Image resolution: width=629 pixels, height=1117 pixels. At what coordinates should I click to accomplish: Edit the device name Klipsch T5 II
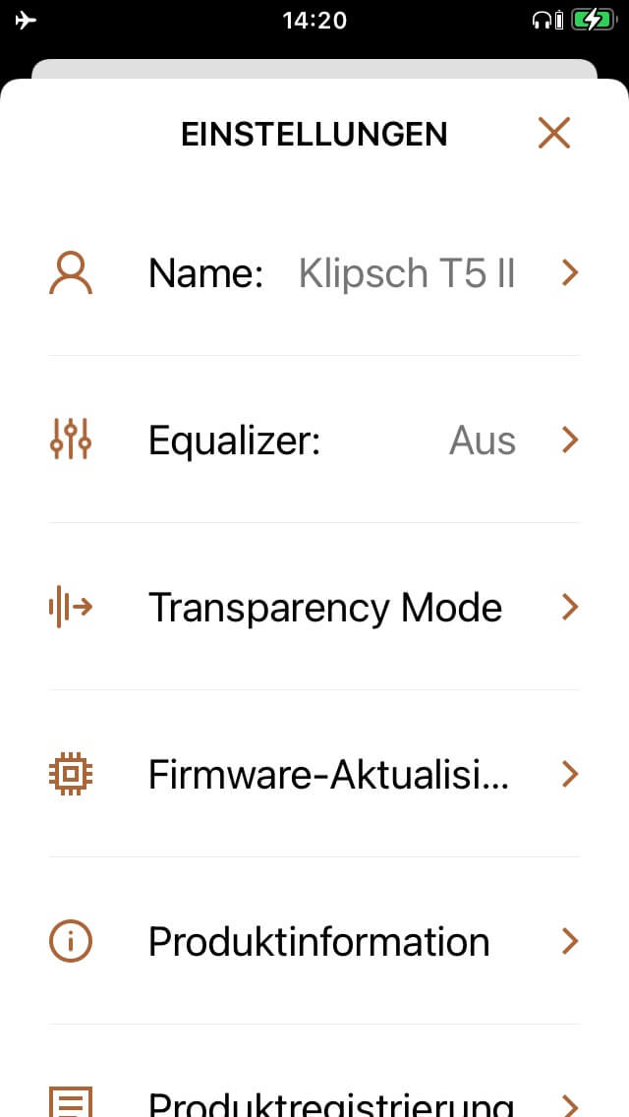[x=406, y=273]
